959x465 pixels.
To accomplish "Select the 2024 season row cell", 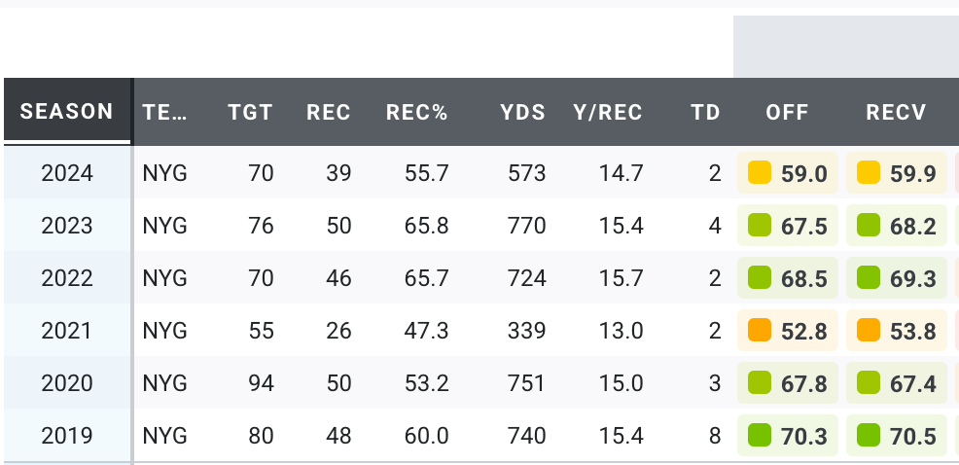I will click(x=67, y=173).
